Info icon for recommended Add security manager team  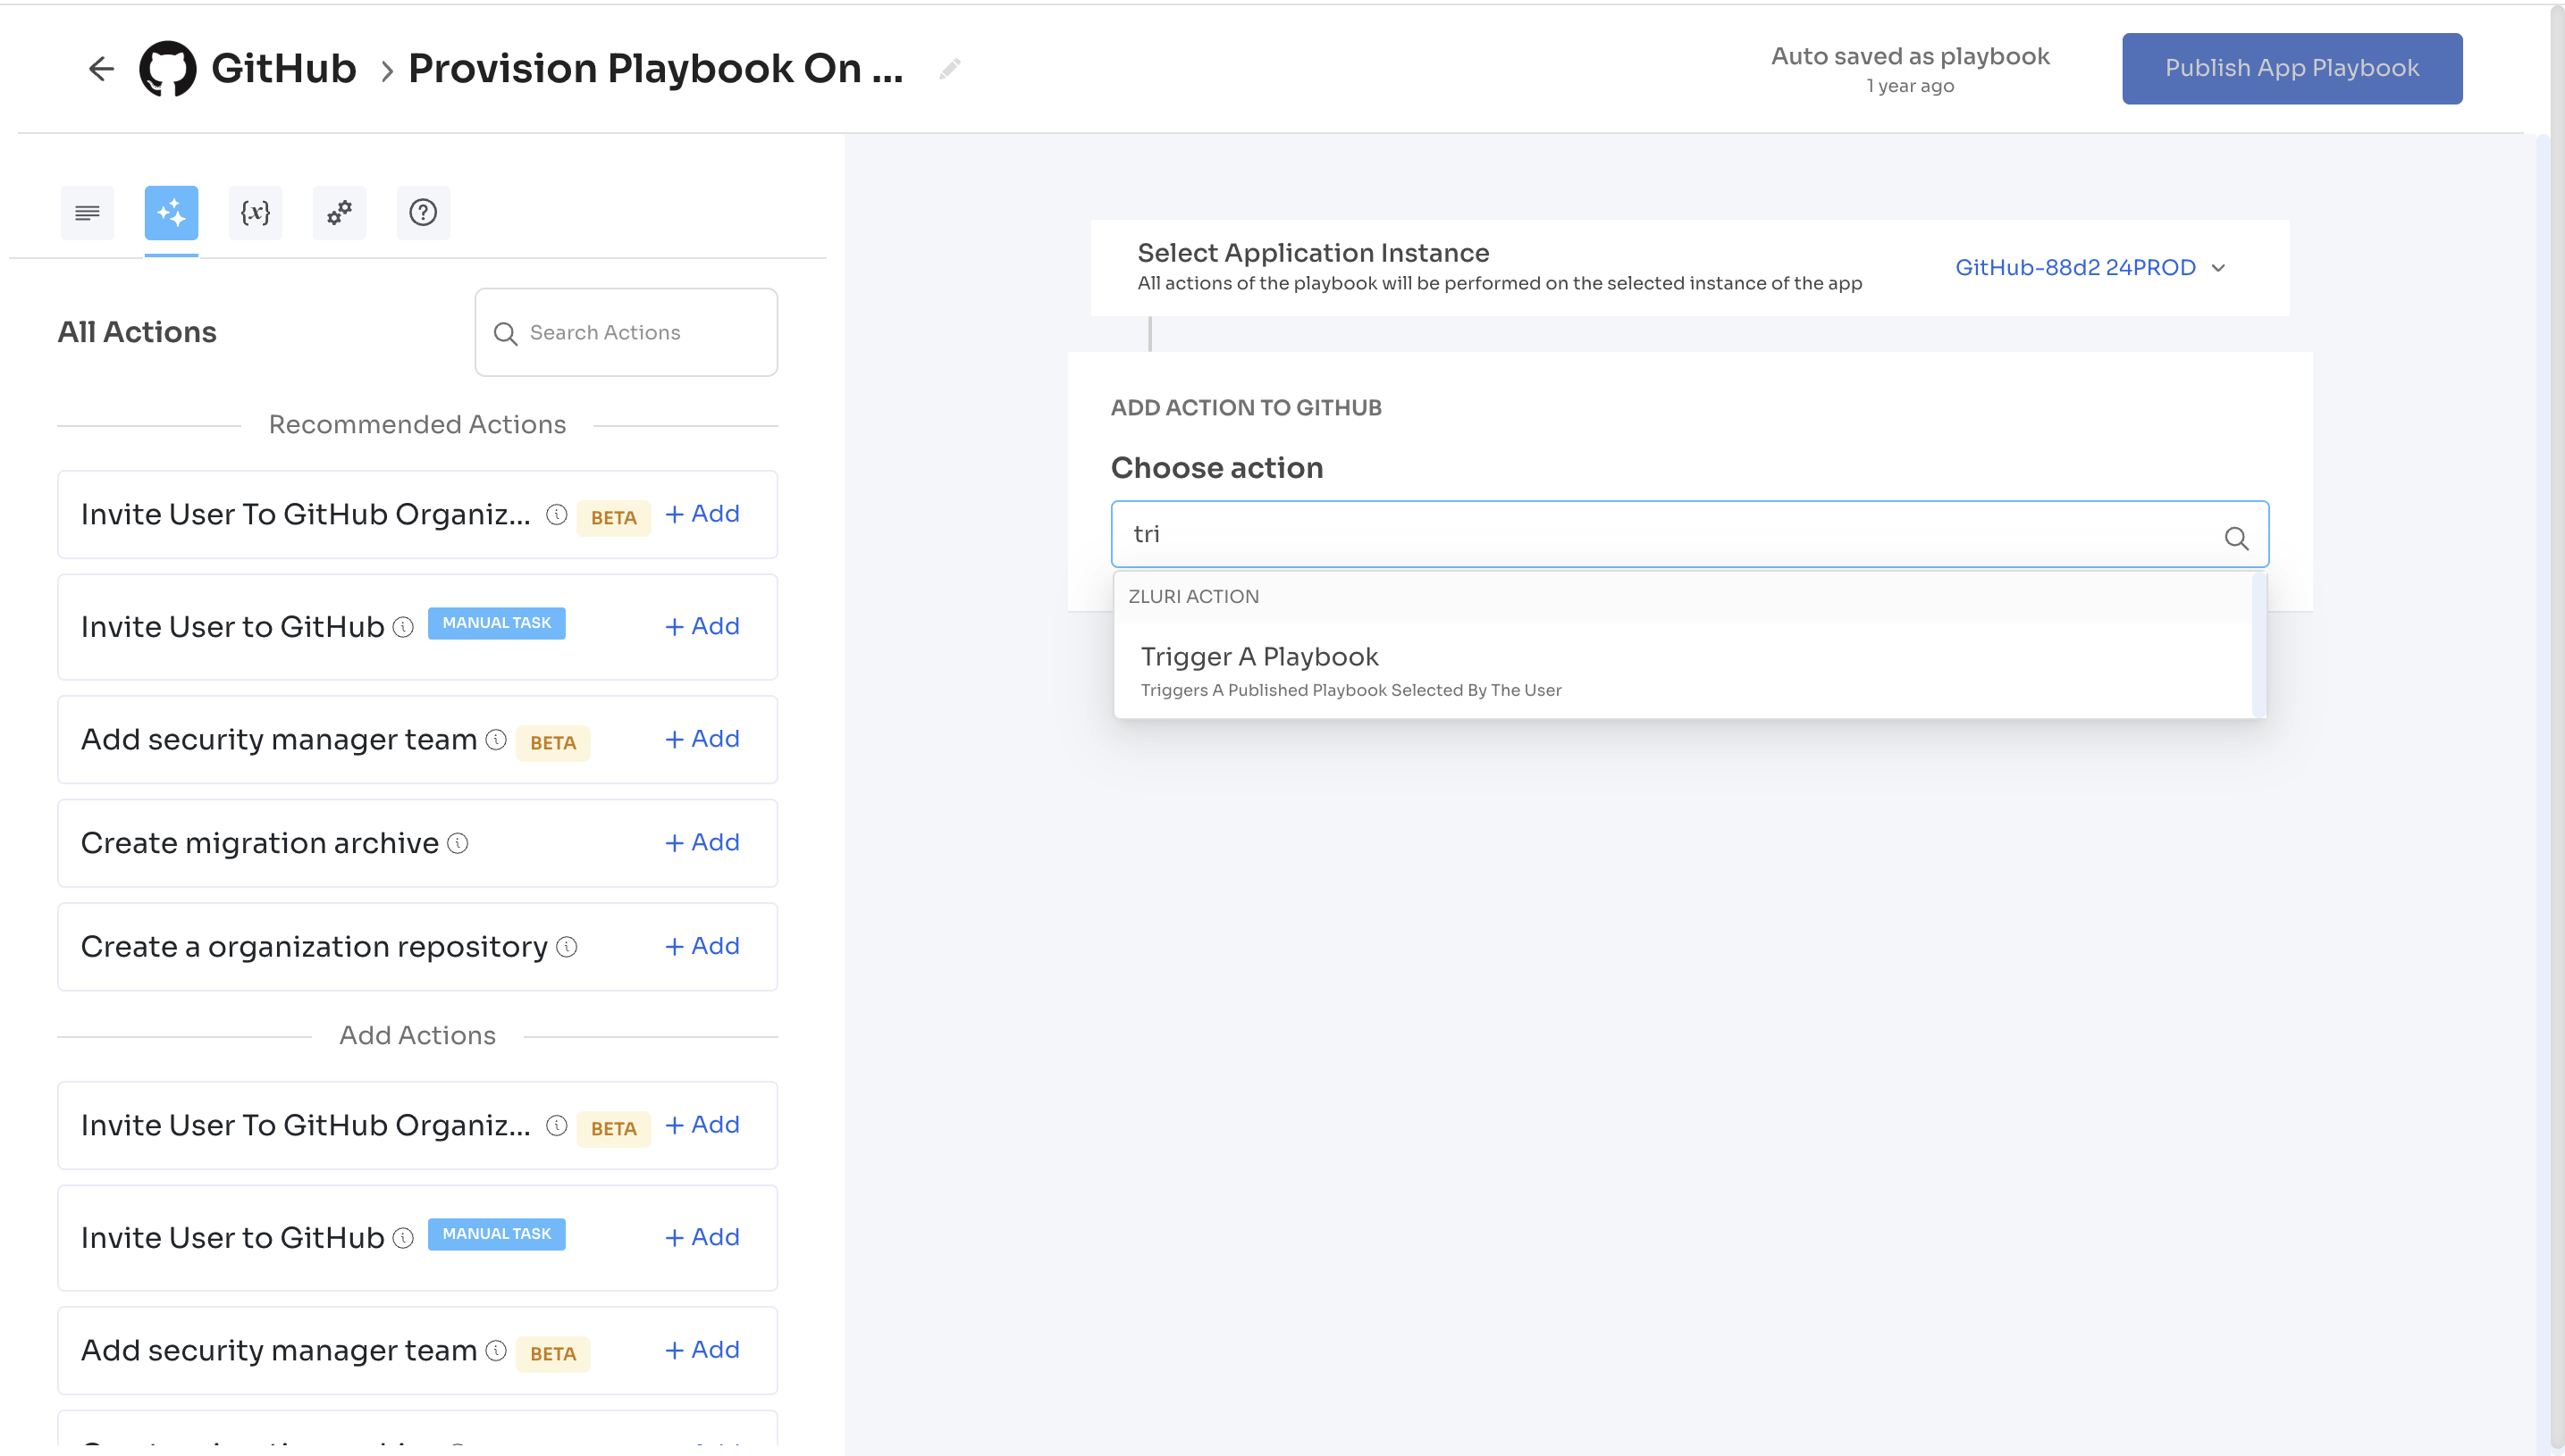pyautogui.click(x=496, y=739)
